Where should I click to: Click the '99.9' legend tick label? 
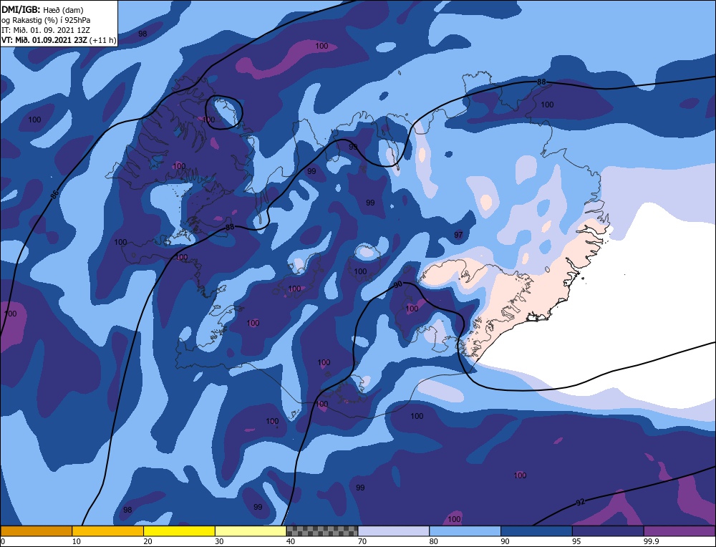pos(650,541)
